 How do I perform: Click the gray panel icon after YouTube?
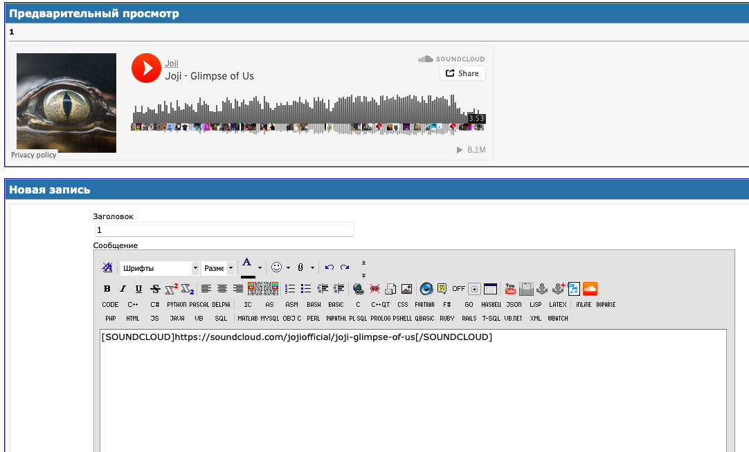(x=526, y=288)
